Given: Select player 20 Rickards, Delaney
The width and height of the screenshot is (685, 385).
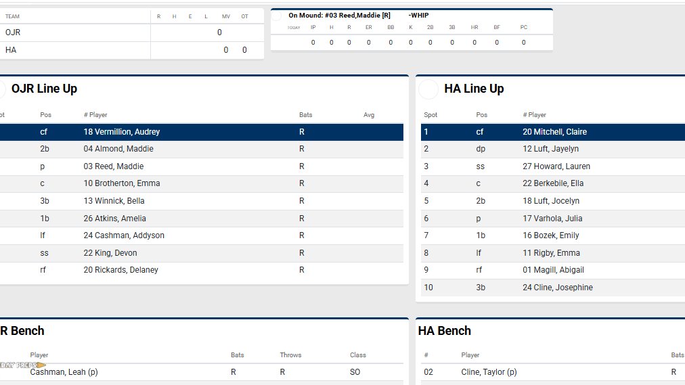Looking at the screenshot, I should tap(121, 270).
